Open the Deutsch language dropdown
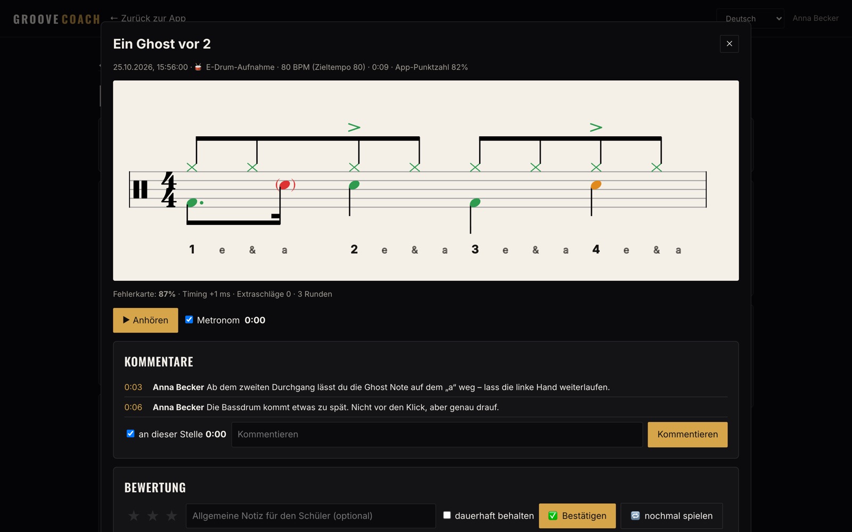Image resolution: width=852 pixels, height=532 pixels. [750, 19]
